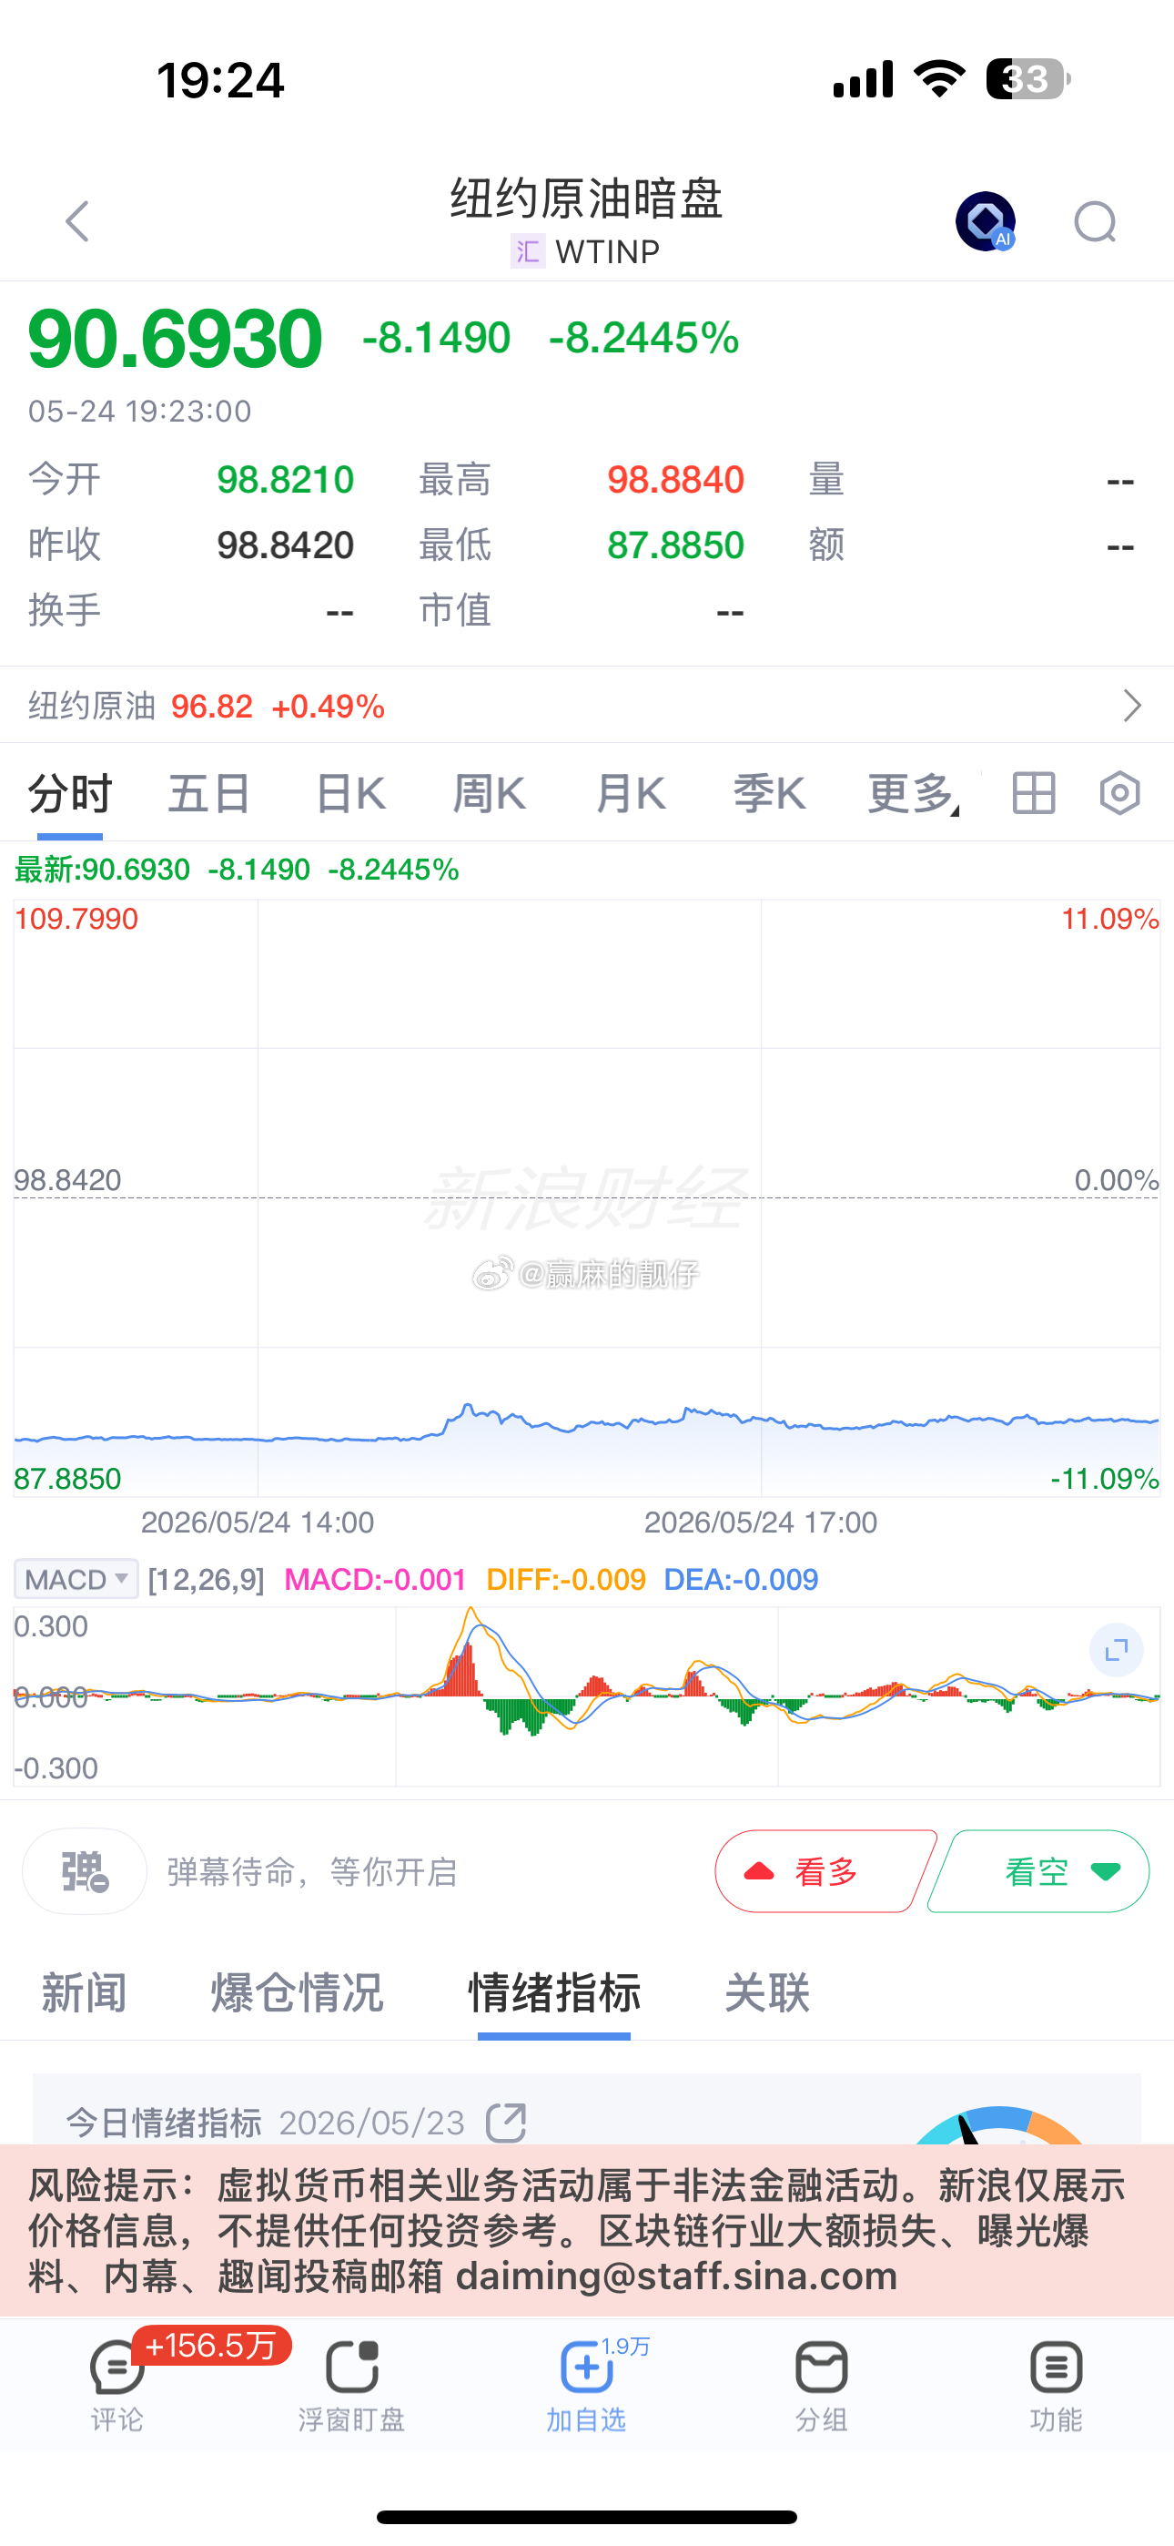Tap the 最高 value 98.8840

[675, 479]
